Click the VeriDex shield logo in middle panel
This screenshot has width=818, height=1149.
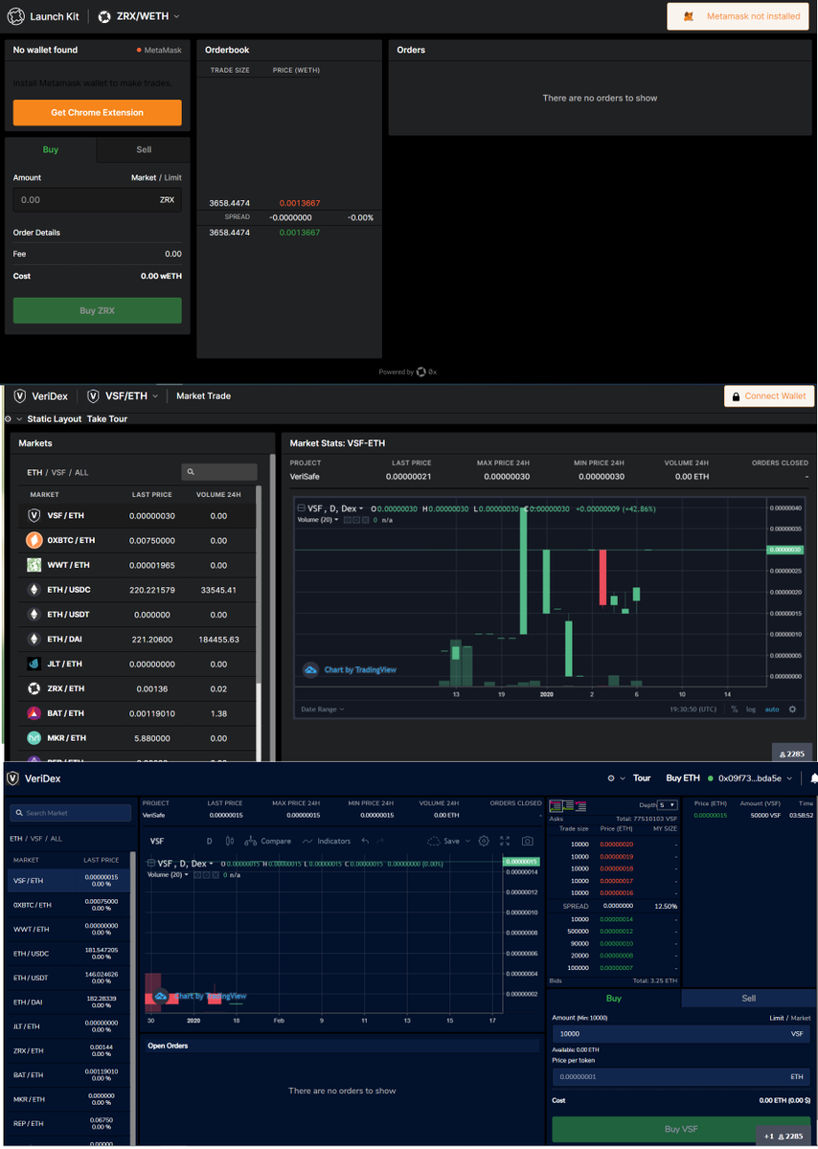coord(19,395)
